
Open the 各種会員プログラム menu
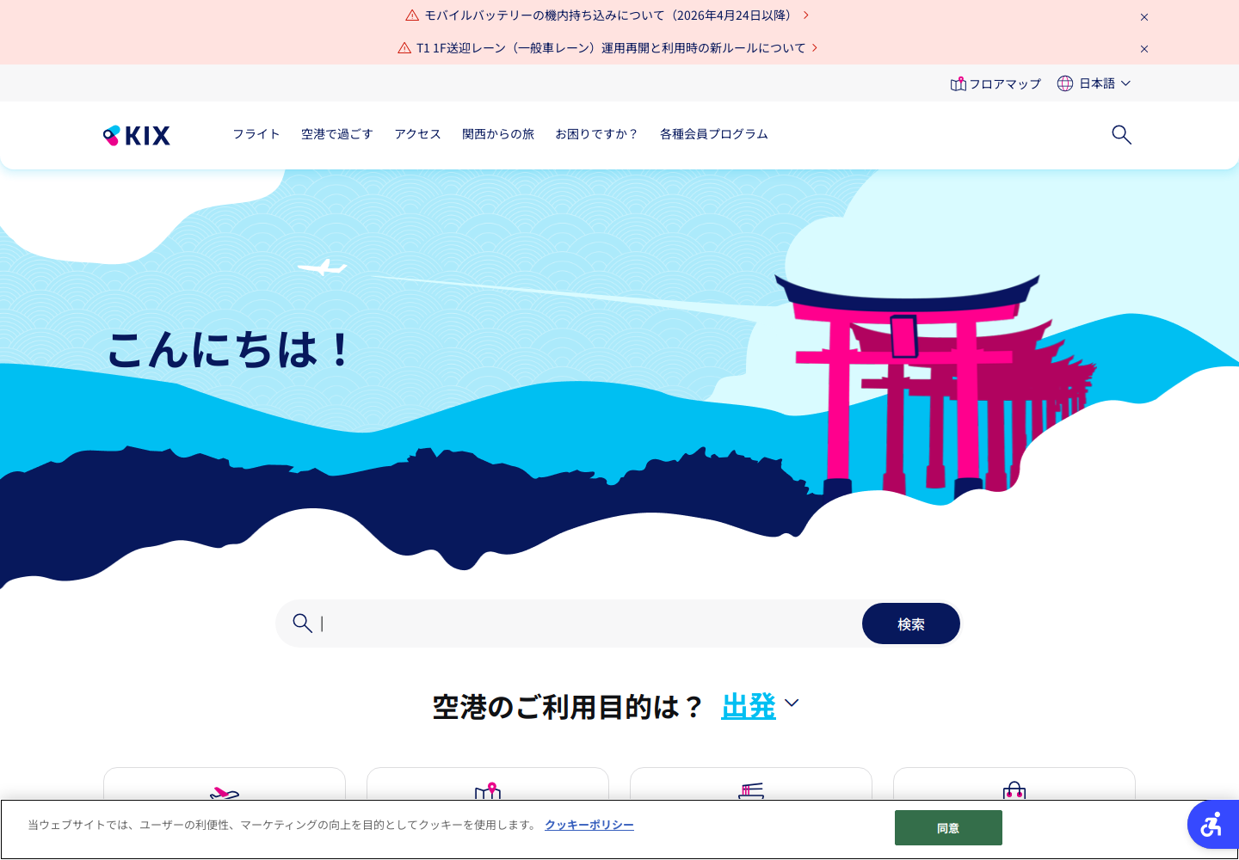tap(714, 134)
